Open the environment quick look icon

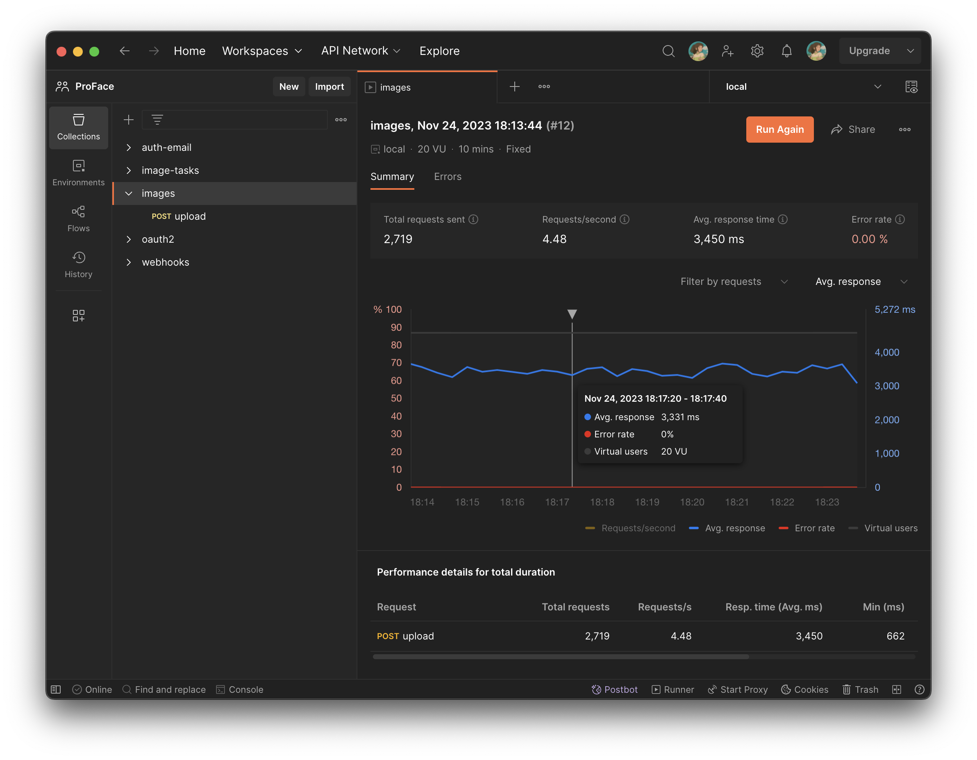(x=911, y=87)
